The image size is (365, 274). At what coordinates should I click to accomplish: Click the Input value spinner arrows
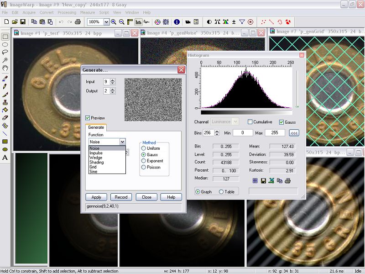pos(113,82)
